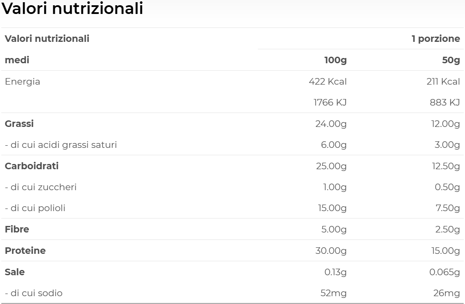Click the '24.00g' fat value
Viewport: 465px width, 304px height.
[331, 124]
